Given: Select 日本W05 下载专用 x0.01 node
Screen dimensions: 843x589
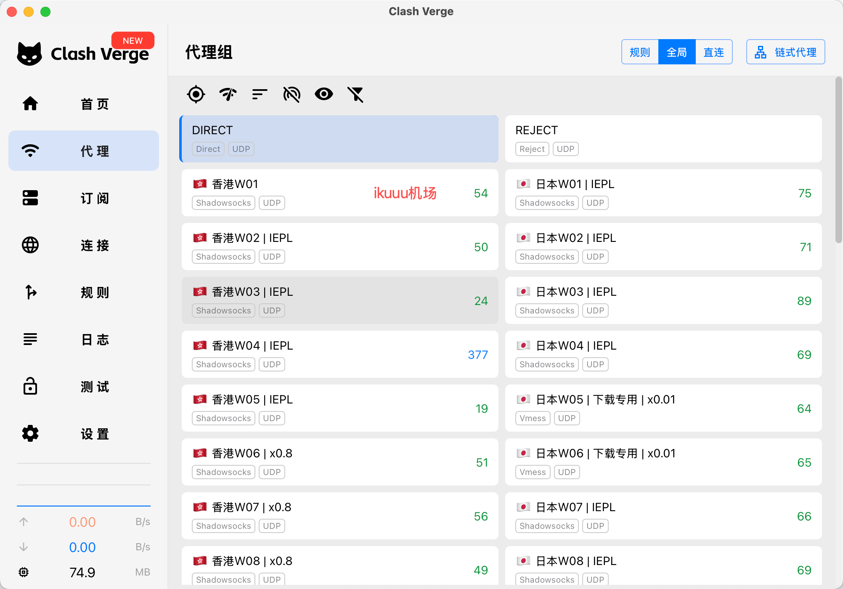Looking at the screenshot, I should pos(663,408).
